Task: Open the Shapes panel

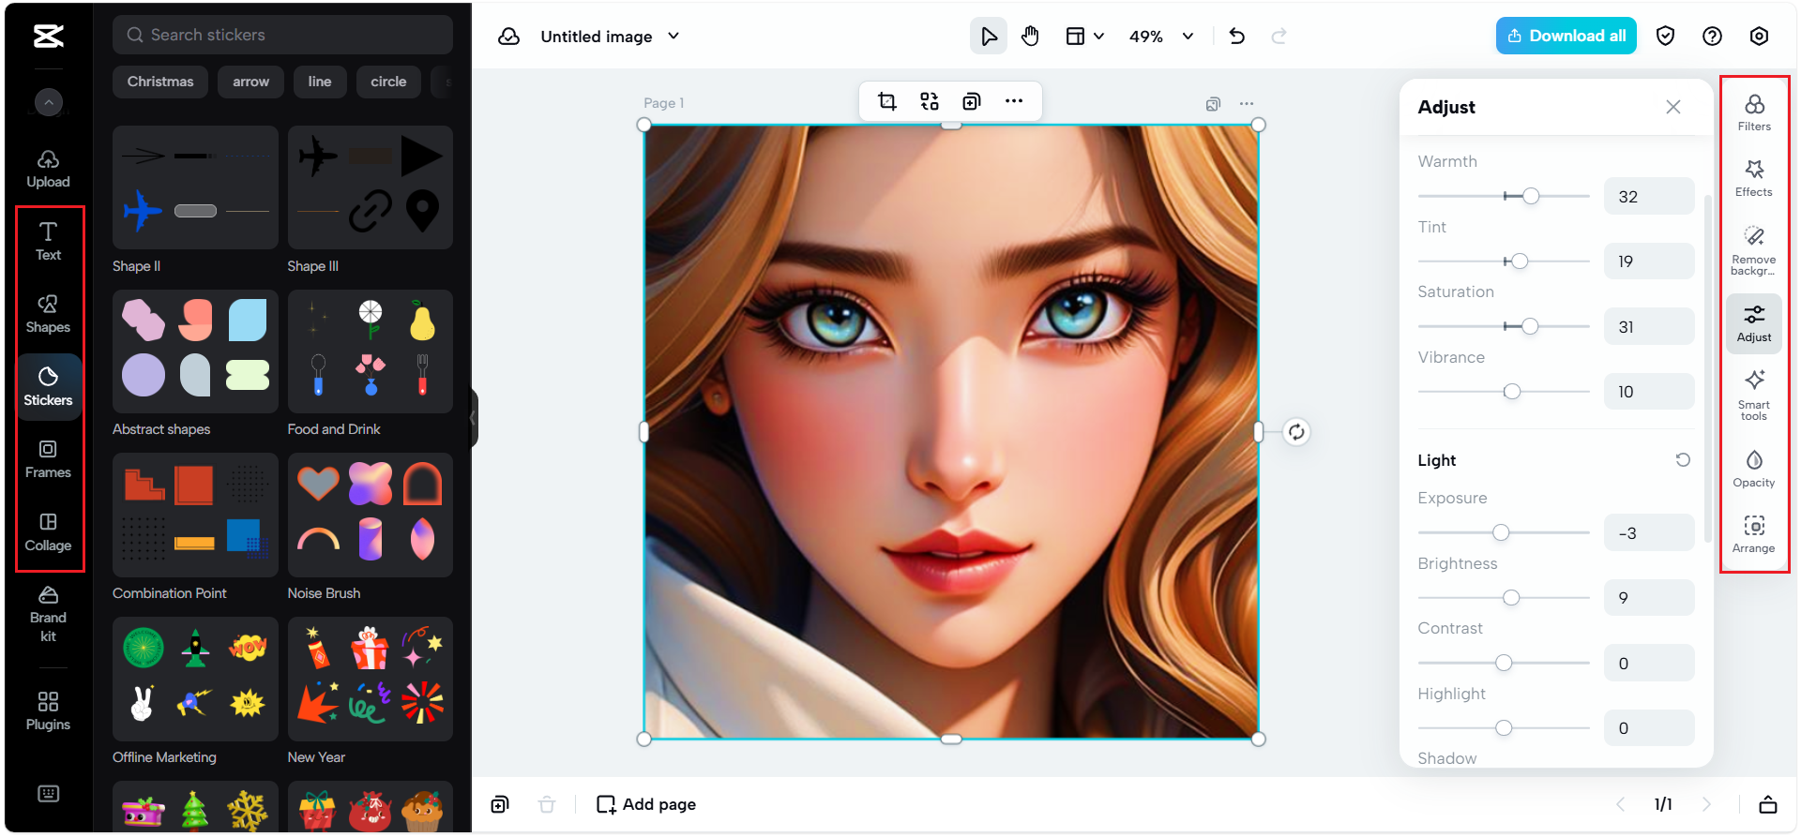Action: point(48,314)
